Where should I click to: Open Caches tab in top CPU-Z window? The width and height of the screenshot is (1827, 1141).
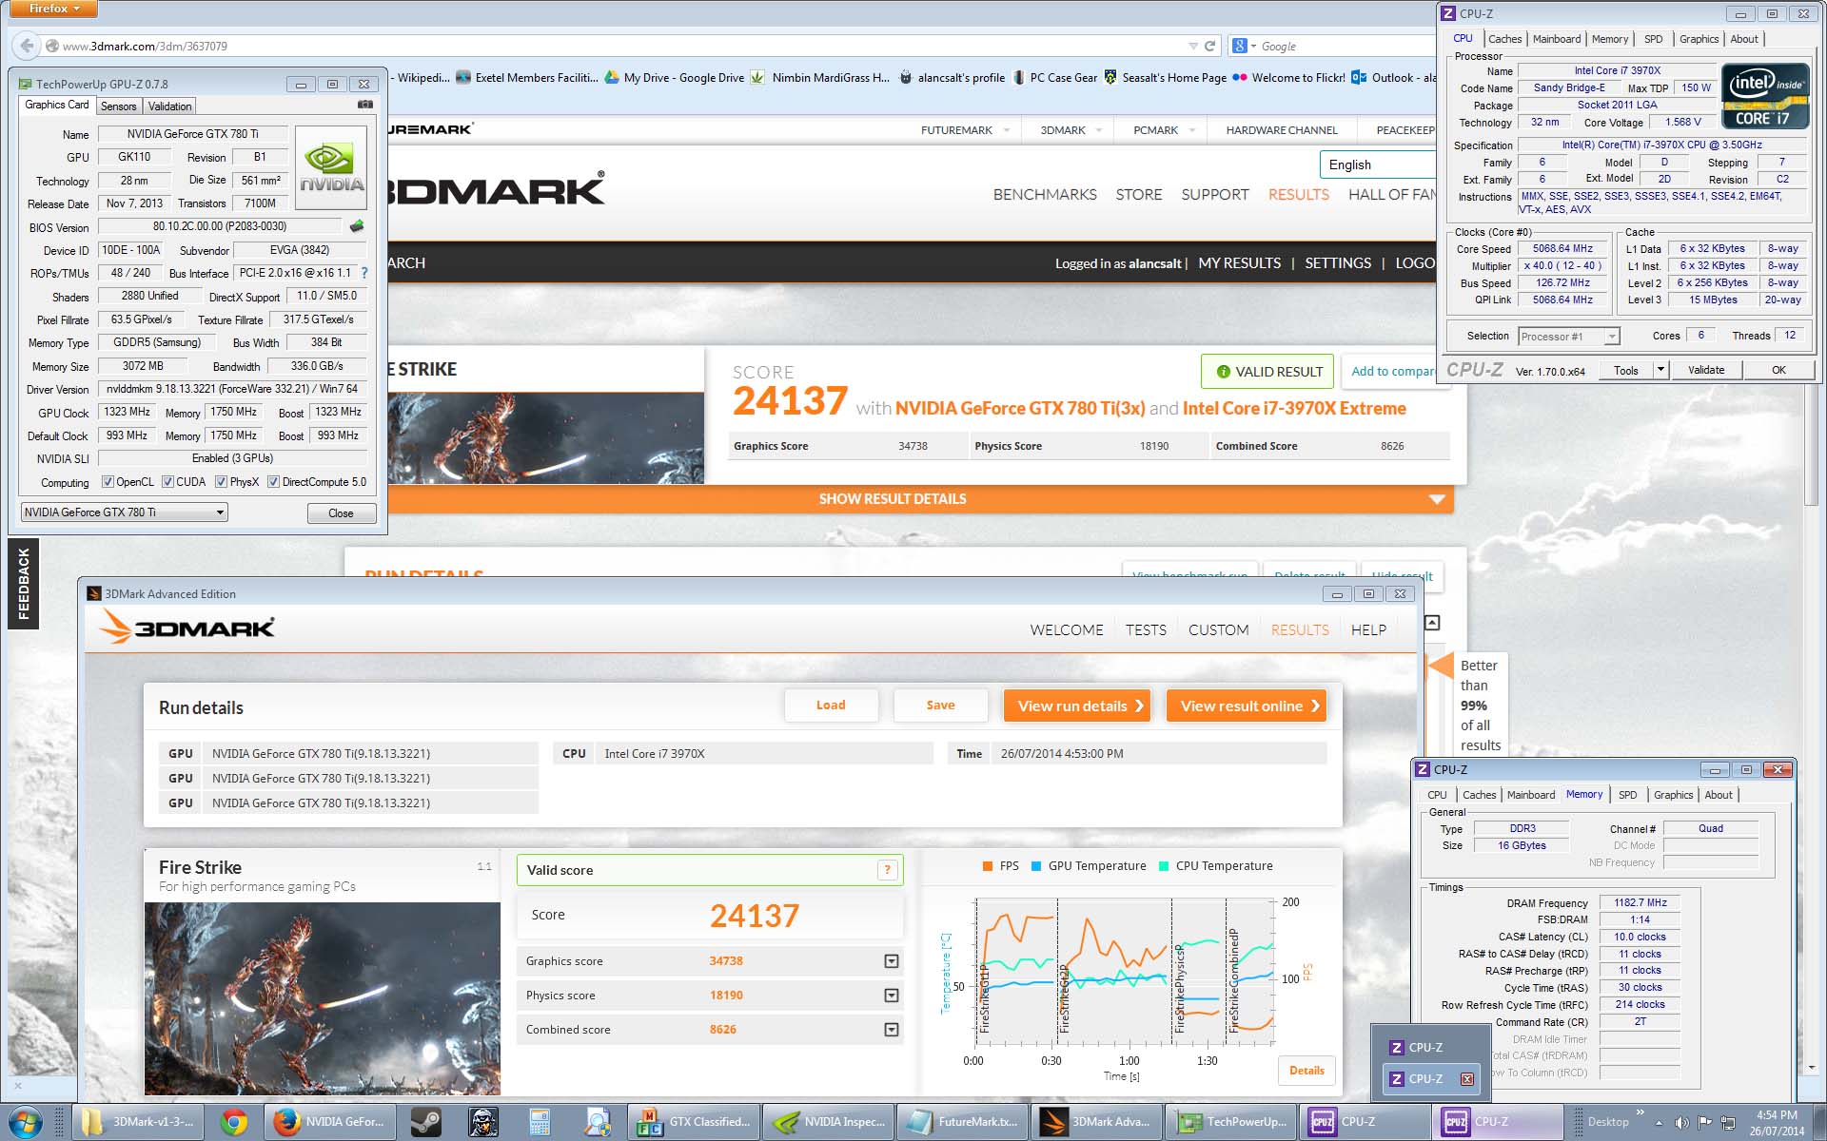(1504, 39)
